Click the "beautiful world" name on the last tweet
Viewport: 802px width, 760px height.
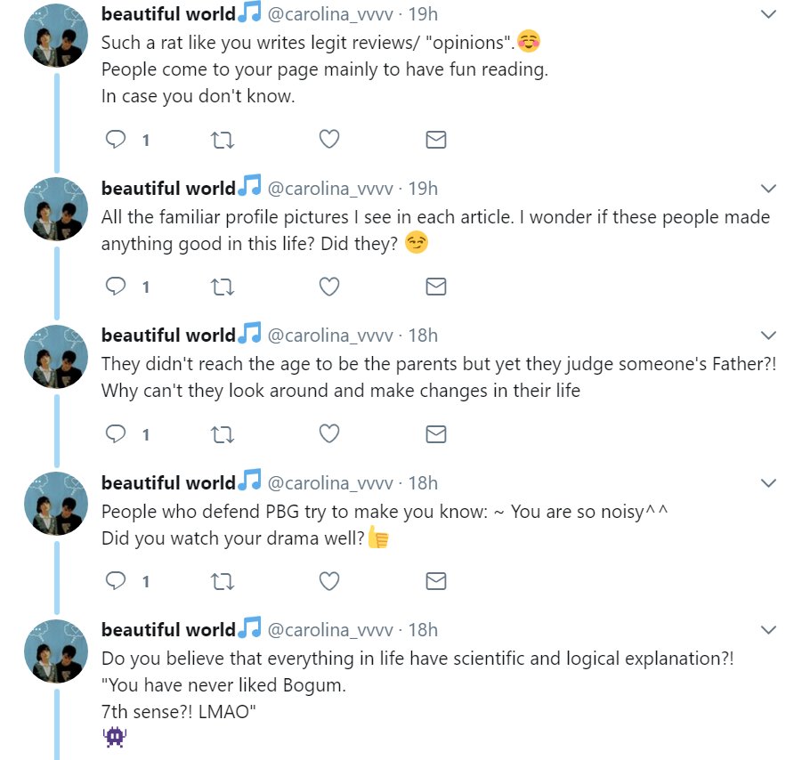point(168,630)
